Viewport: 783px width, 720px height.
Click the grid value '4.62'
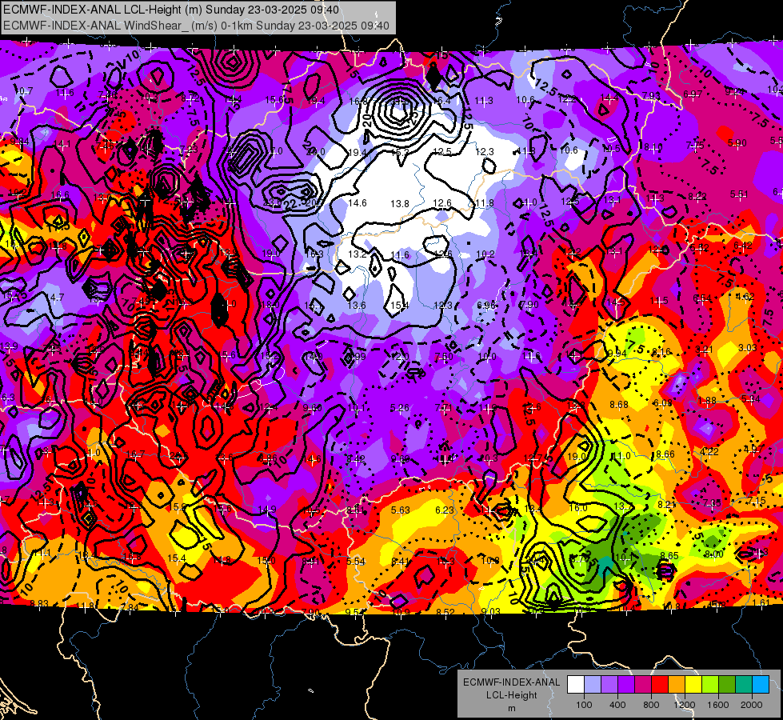(745, 296)
